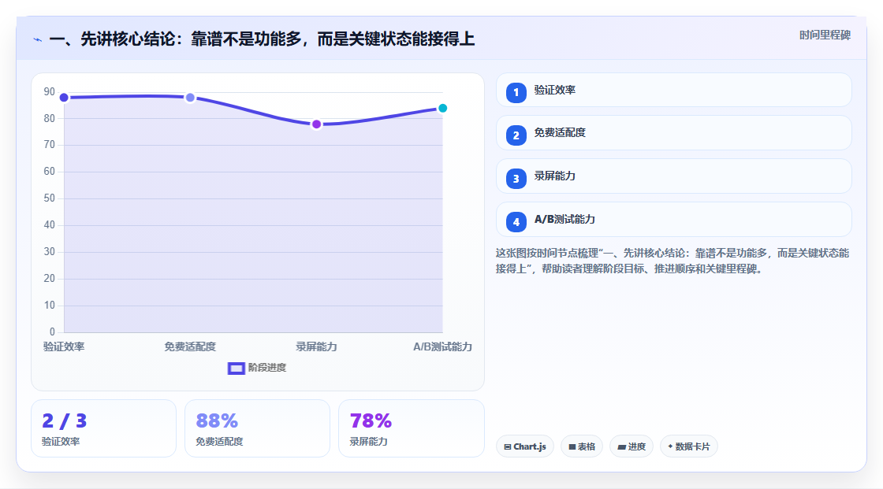Select the teal A/B测试能力 data point

[442, 108]
